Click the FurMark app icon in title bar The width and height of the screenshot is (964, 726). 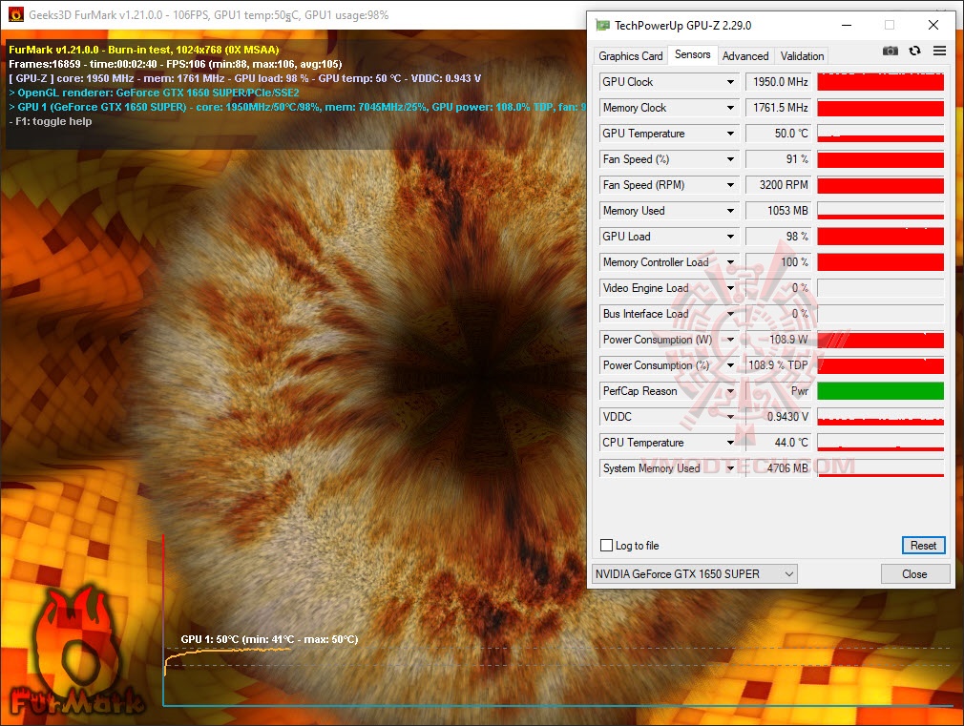click(x=15, y=14)
